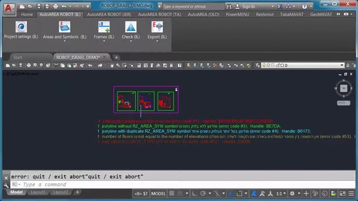Add a new drawing tab with plus button
The width and height of the screenshot is (358, 201).
point(116,58)
